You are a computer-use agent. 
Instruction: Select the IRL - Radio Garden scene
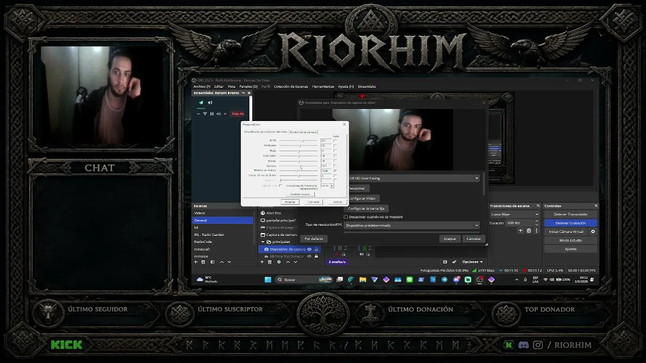[x=223, y=235]
